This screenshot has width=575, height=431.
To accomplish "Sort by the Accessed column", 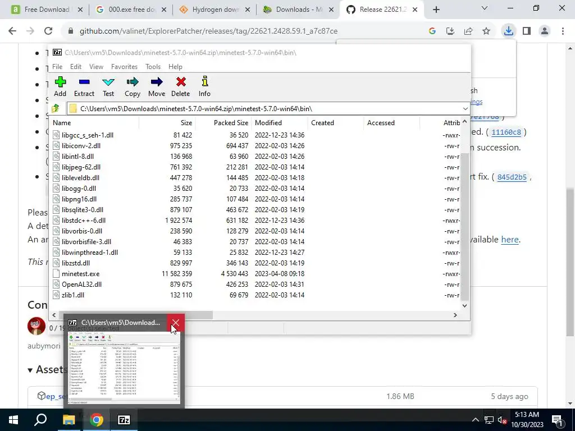I will click(x=391, y=123).
